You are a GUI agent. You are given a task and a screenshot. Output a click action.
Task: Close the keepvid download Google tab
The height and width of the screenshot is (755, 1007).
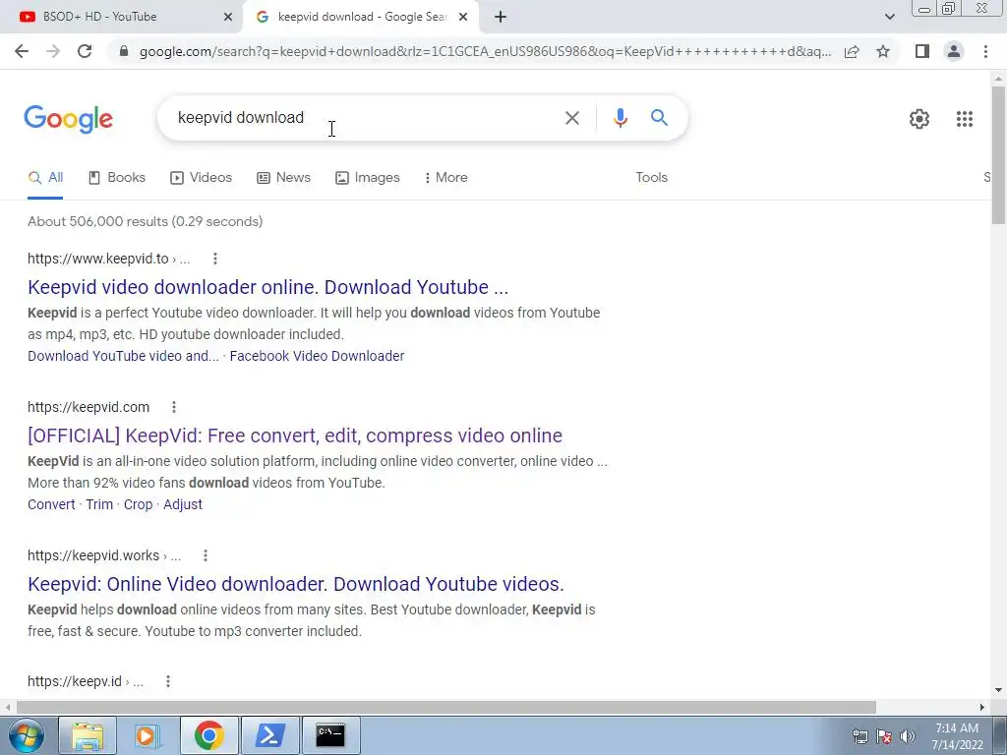pos(463,18)
